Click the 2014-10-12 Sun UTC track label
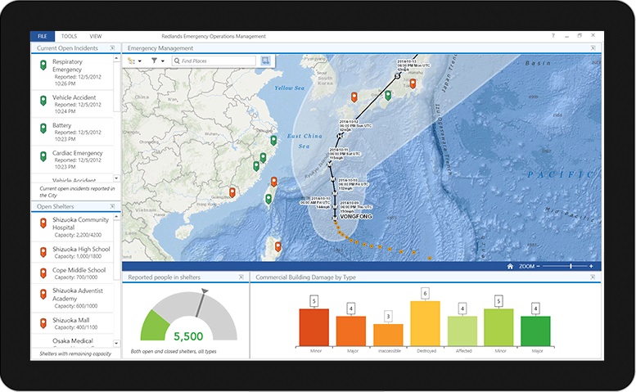Screen dimensions: 636x392 click(355, 126)
